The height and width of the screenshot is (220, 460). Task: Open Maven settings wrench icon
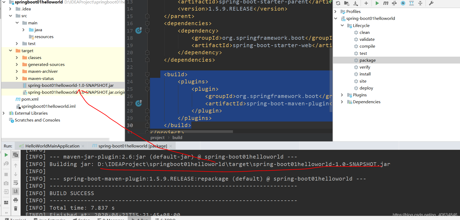click(x=431, y=3)
